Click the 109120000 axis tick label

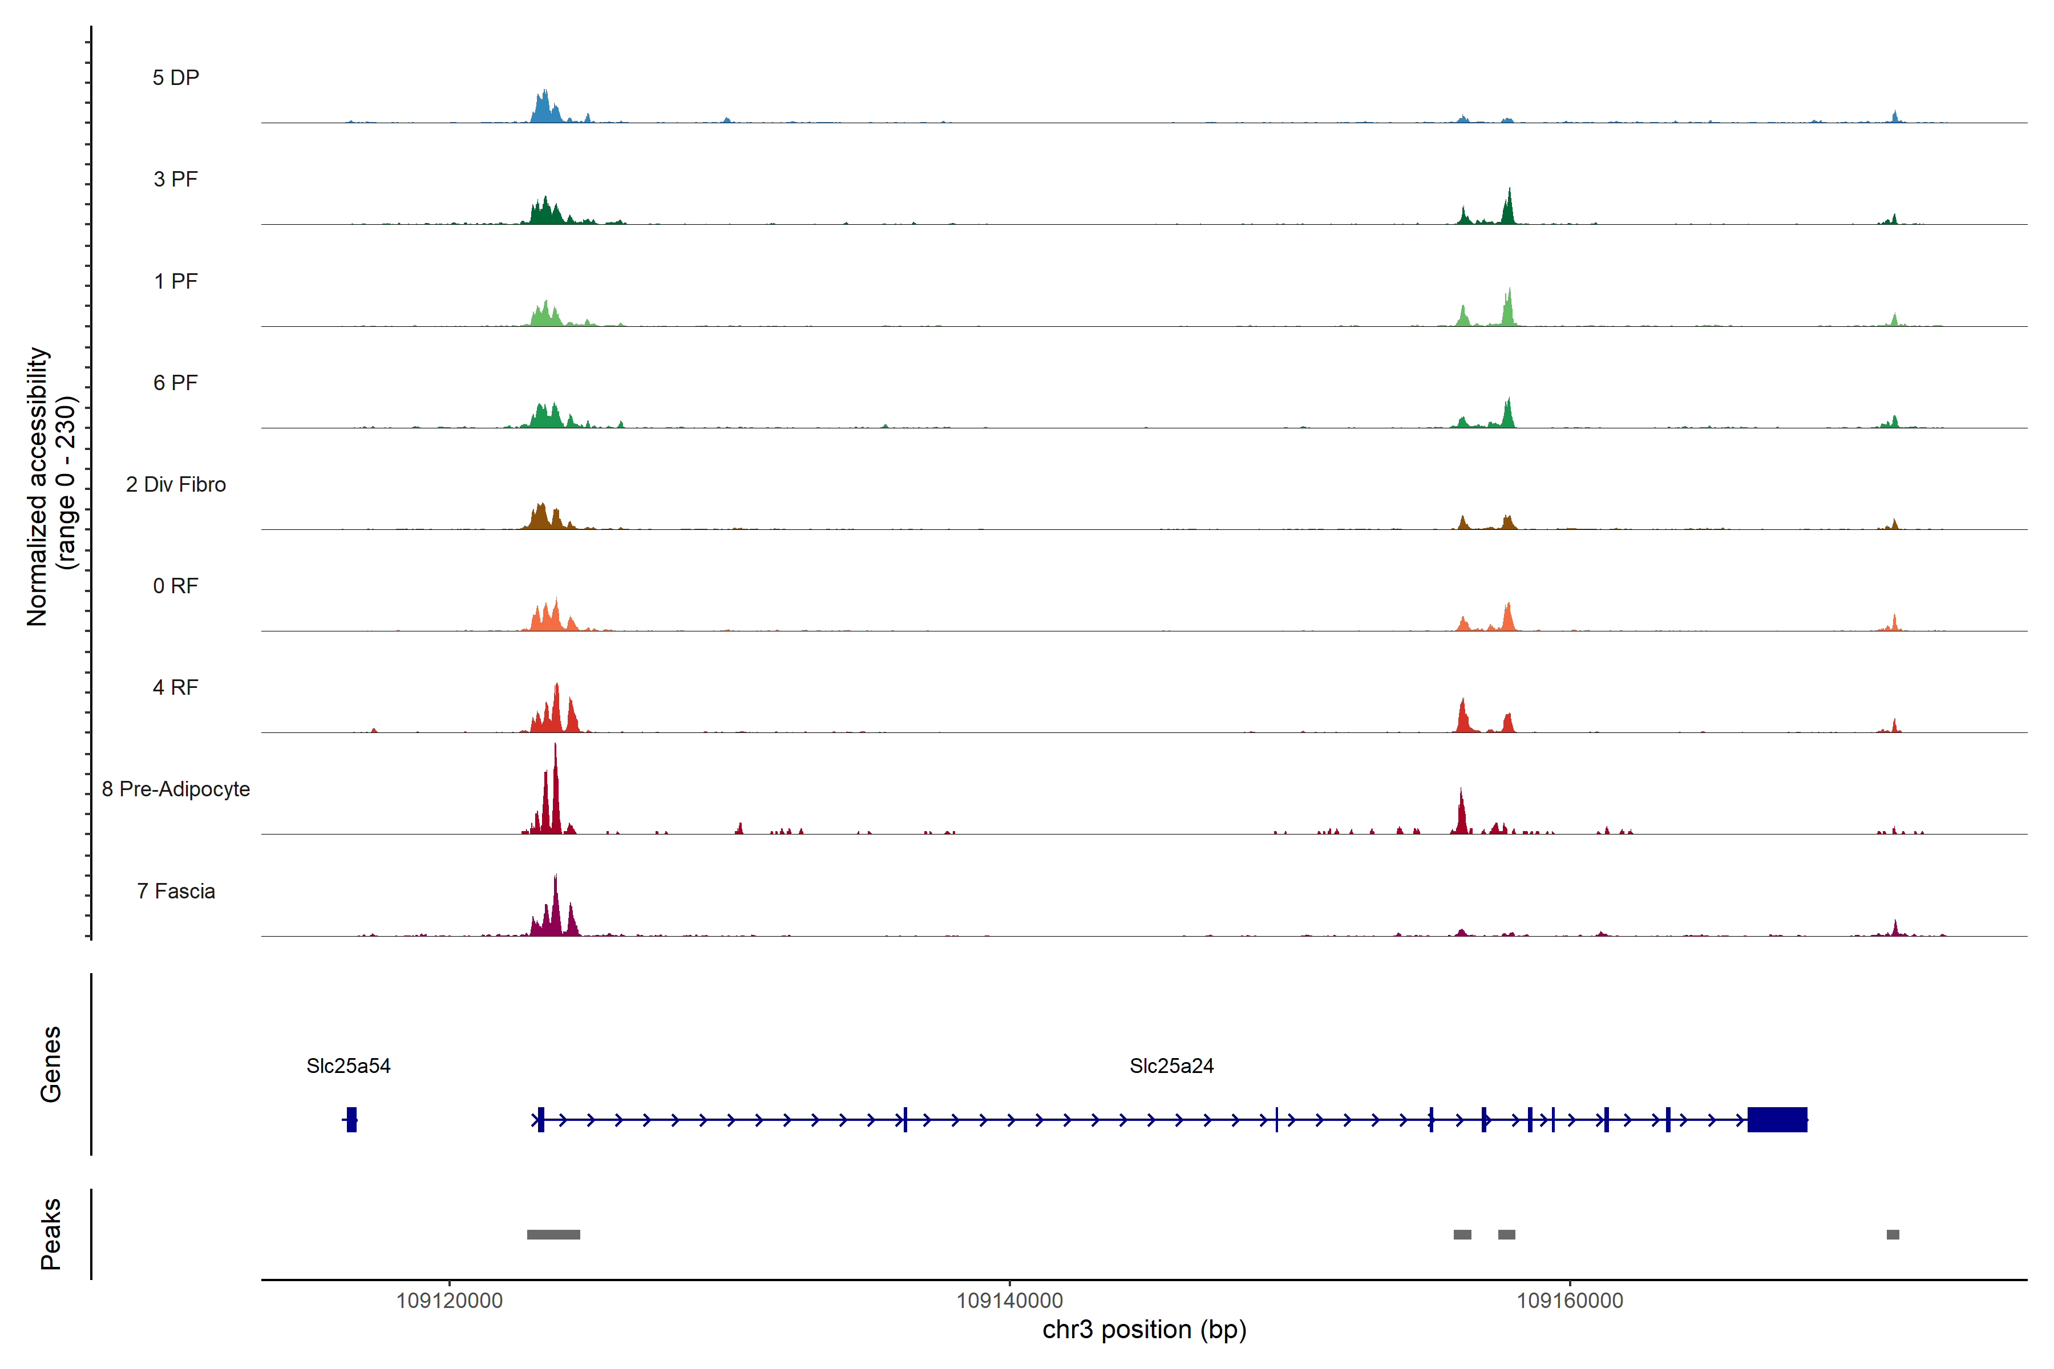tap(449, 1300)
